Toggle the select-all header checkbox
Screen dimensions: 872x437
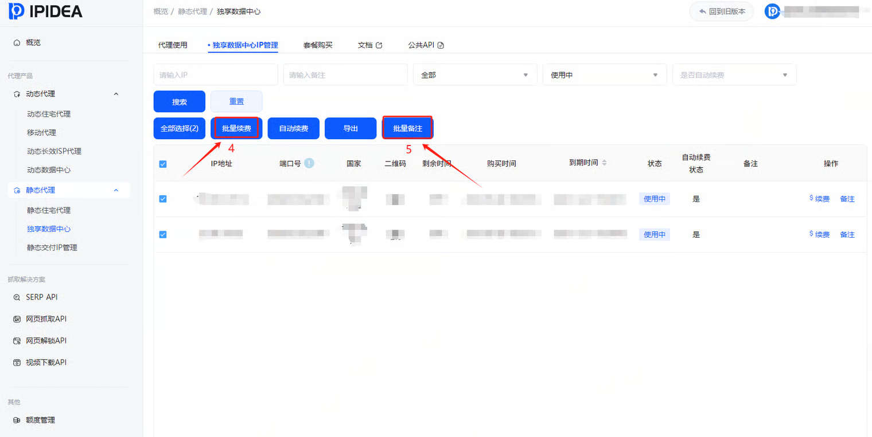pyautogui.click(x=163, y=164)
